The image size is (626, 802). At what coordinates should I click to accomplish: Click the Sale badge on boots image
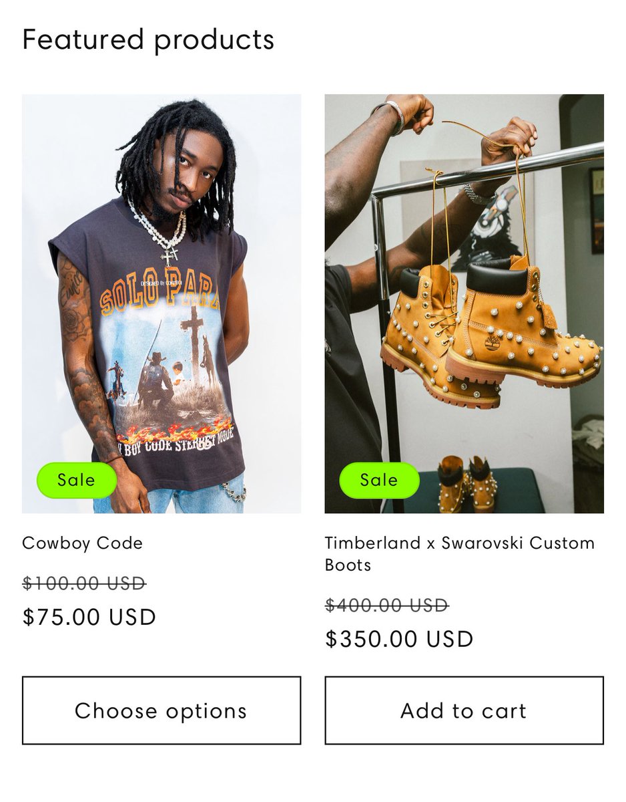(x=379, y=480)
